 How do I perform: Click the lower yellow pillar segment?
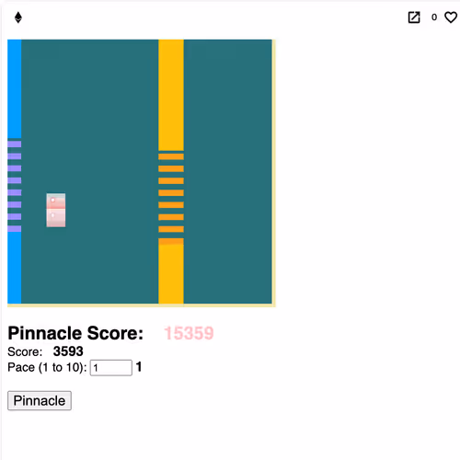coord(171,274)
